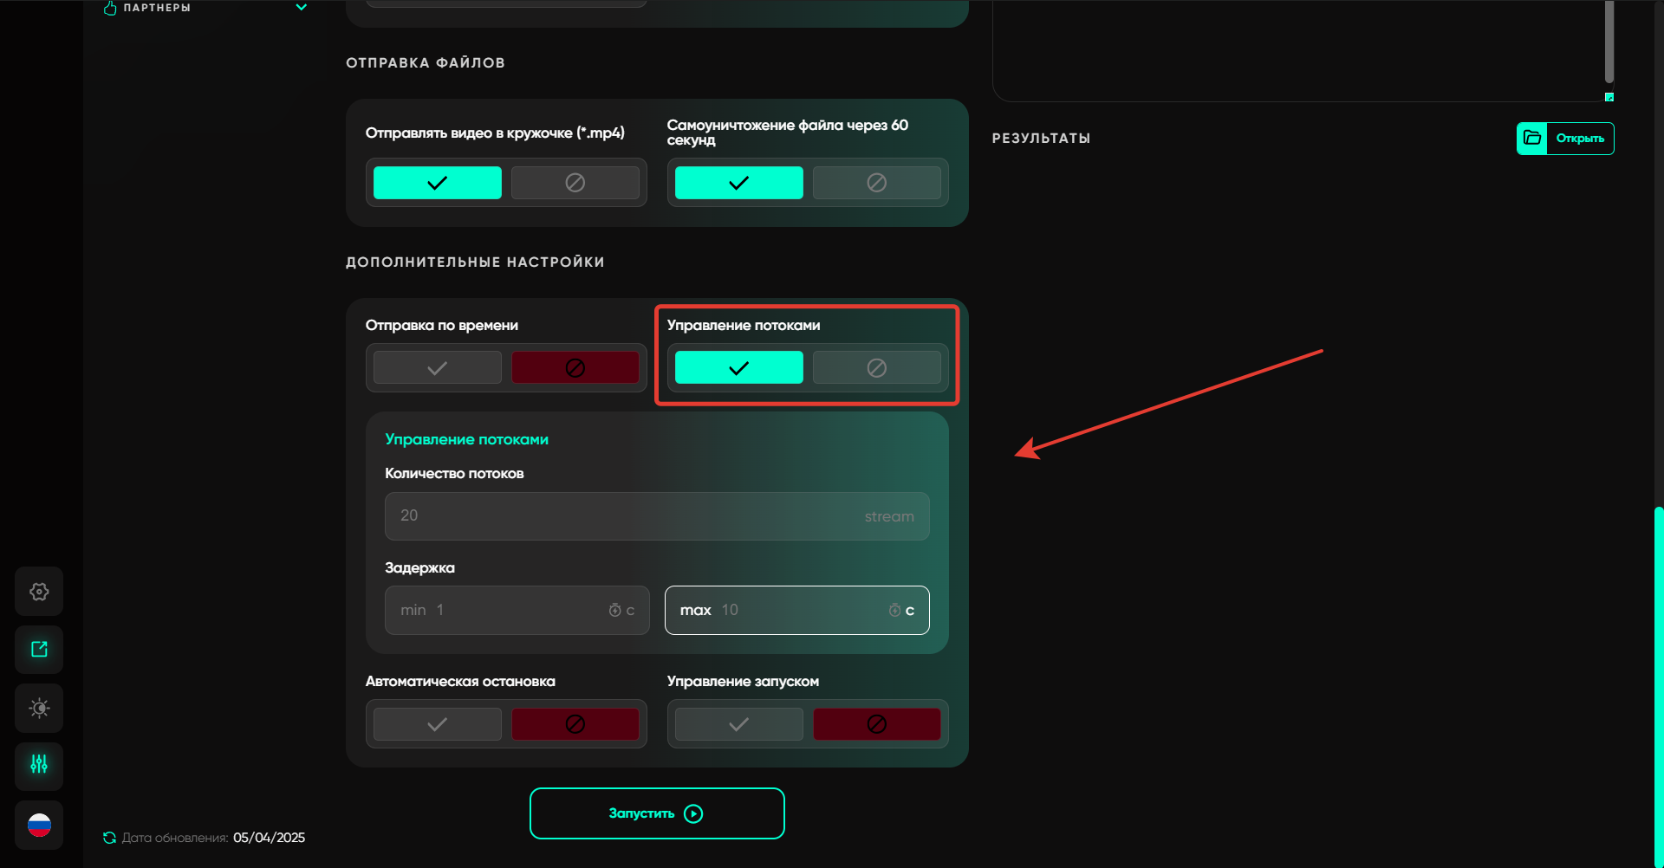This screenshot has width=1664, height=868.
Task: Toggle the theme brightness sun icon
Action: (39, 708)
